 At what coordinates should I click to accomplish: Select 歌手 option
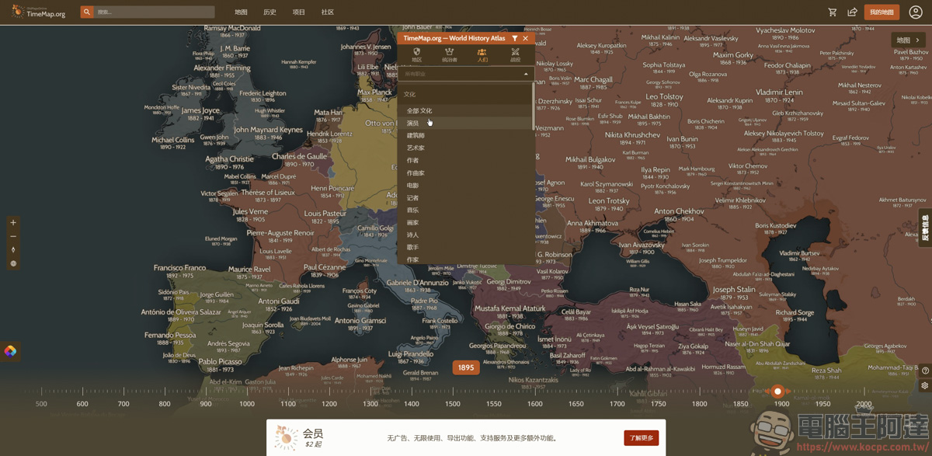coord(412,248)
